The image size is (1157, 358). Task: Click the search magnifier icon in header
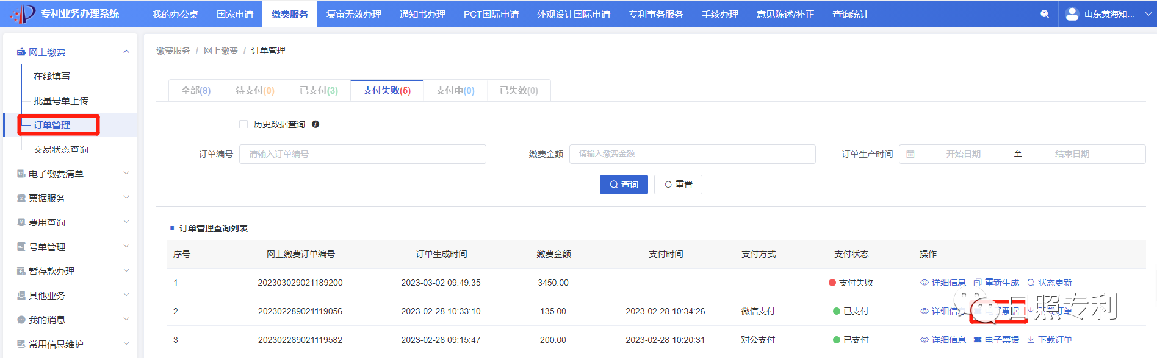pyautogui.click(x=1045, y=14)
